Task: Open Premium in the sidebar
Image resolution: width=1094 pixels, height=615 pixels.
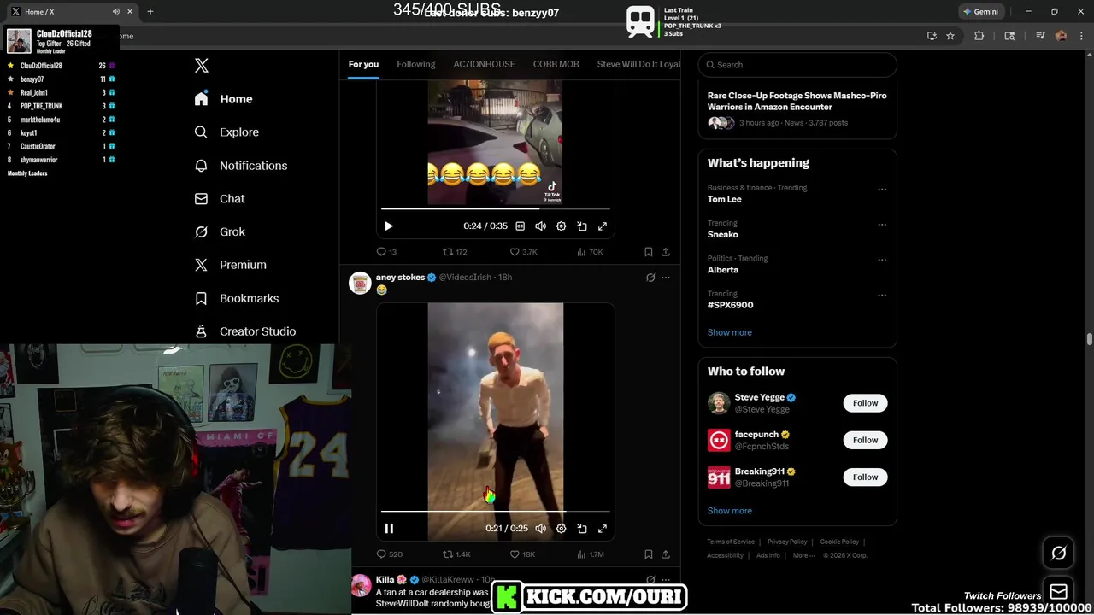Action: pyautogui.click(x=231, y=265)
